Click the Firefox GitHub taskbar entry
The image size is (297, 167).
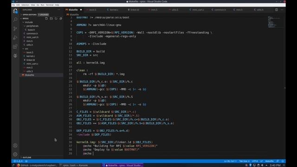[x=37, y=165]
